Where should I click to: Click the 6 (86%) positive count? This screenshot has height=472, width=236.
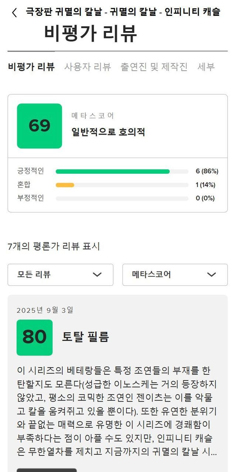click(207, 171)
